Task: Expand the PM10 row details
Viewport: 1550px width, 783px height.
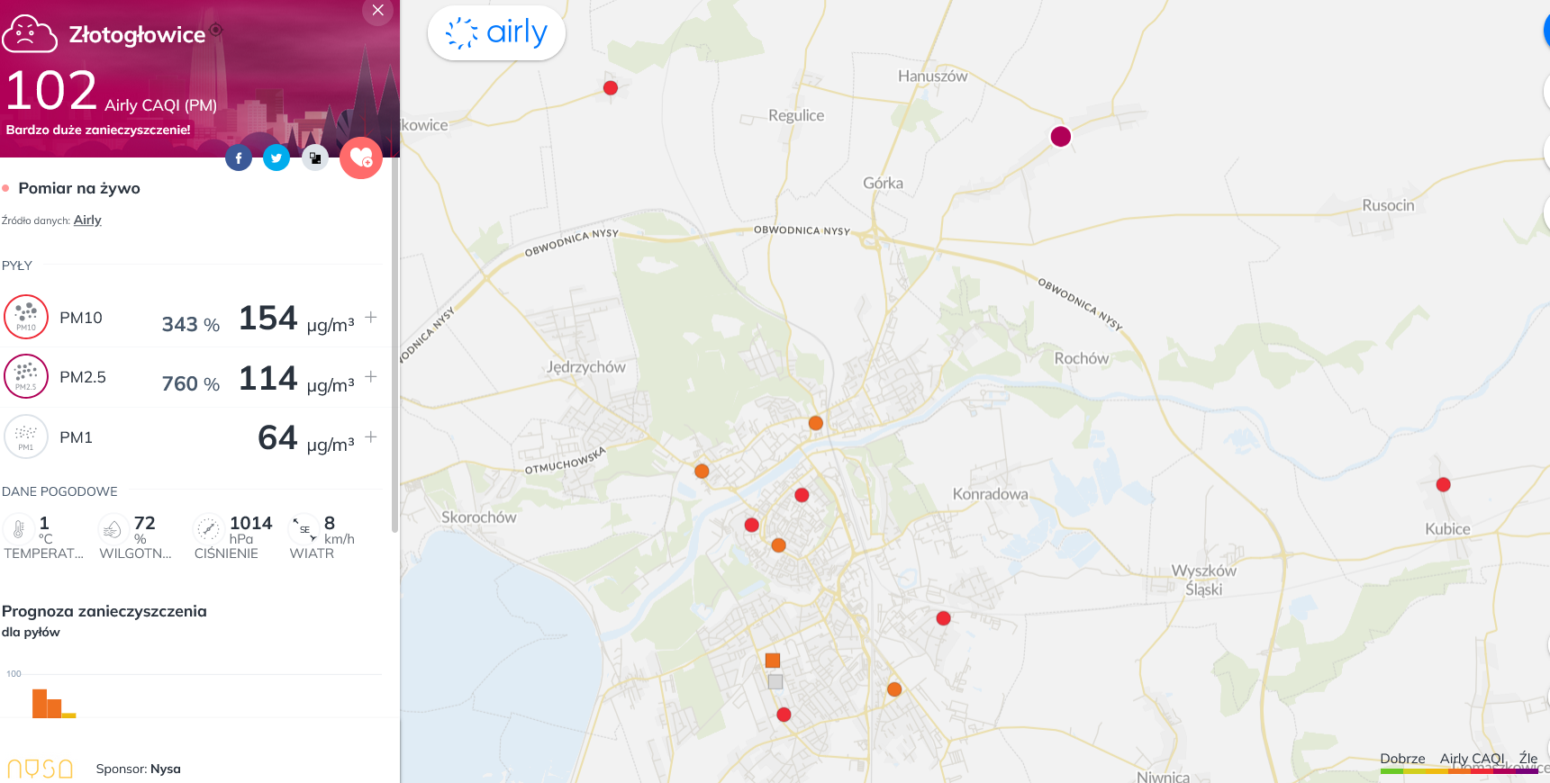Action: (371, 317)
